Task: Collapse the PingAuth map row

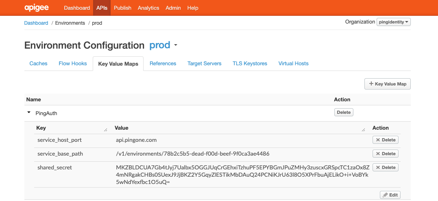Action: tap(28, 113)
